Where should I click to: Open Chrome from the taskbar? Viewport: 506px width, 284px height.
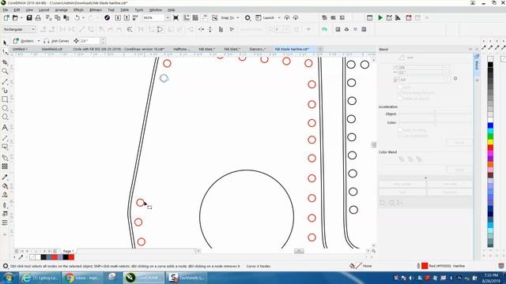(x=82, y=278)
